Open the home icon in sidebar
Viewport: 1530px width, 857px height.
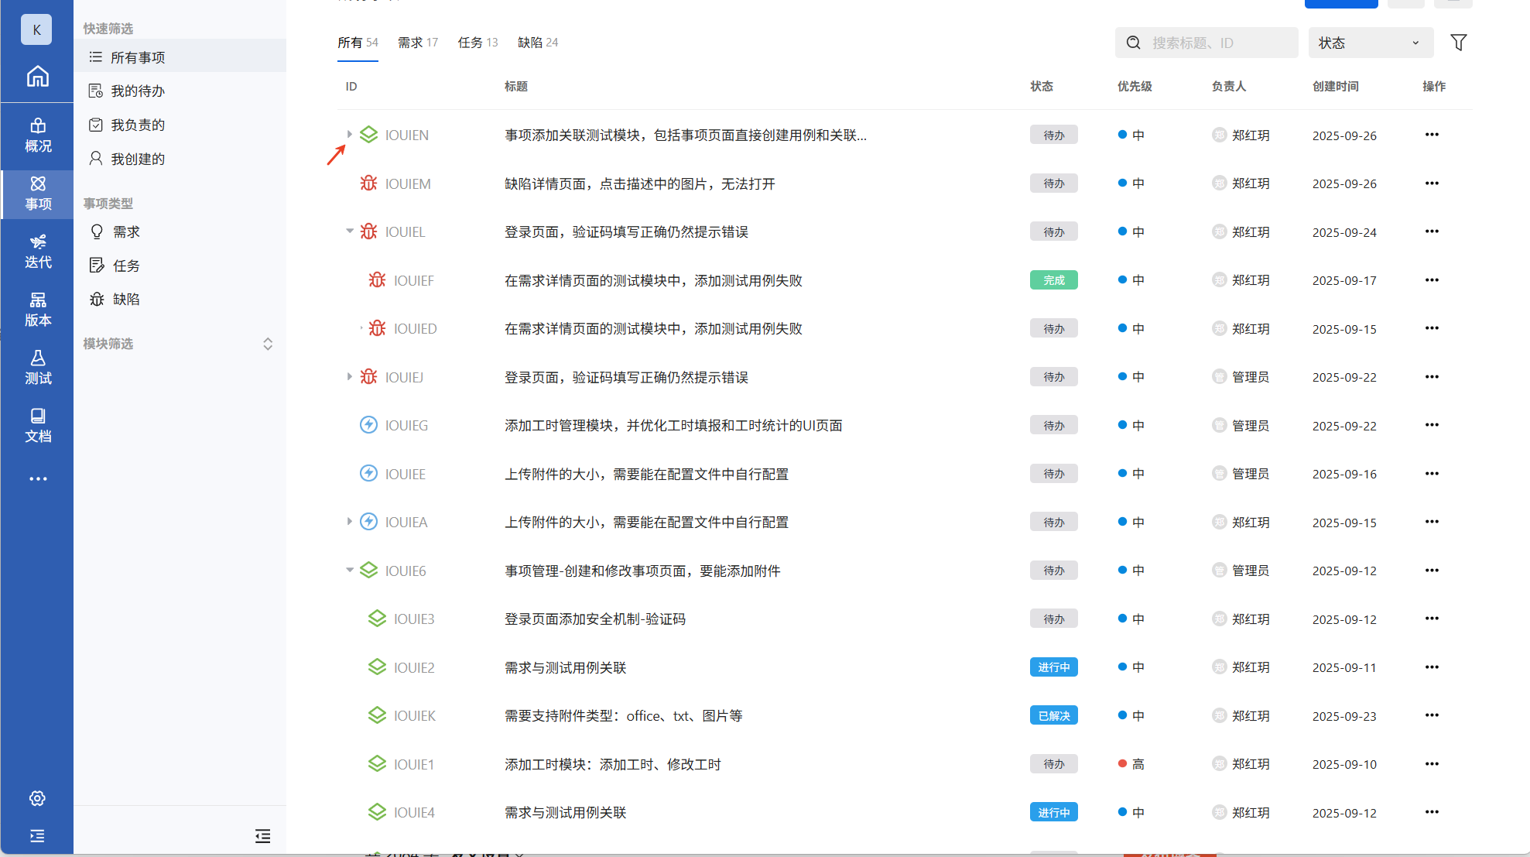point(37,76)
